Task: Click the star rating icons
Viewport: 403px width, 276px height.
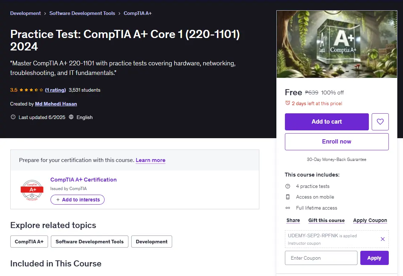Action: coord(31,90)
